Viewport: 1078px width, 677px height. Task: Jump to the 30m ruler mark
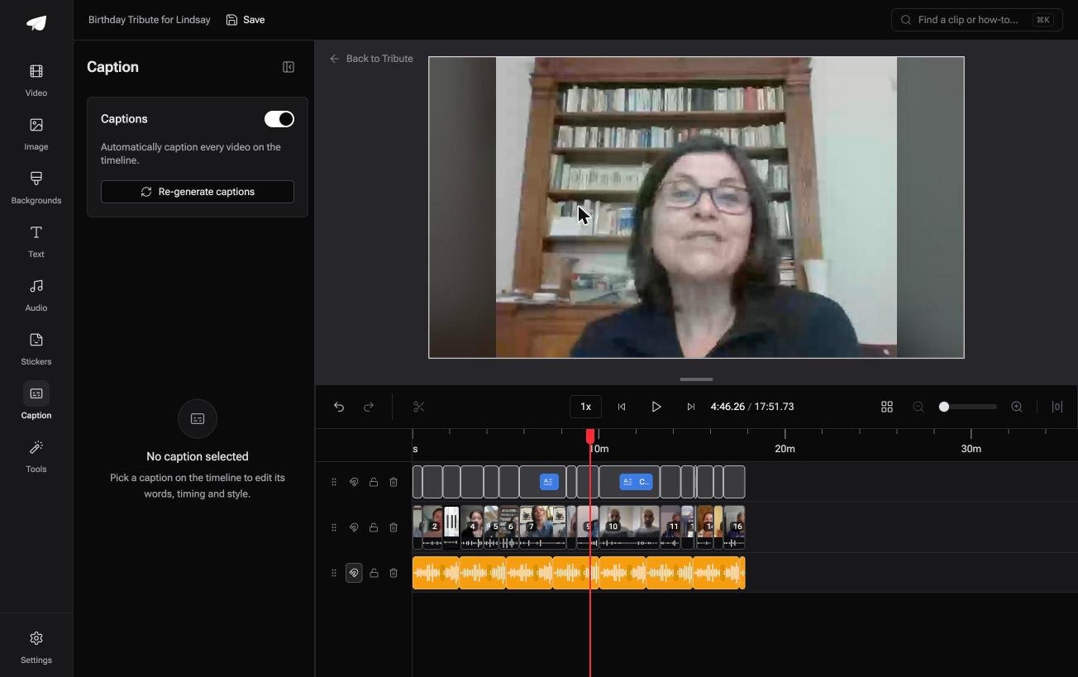971,449
